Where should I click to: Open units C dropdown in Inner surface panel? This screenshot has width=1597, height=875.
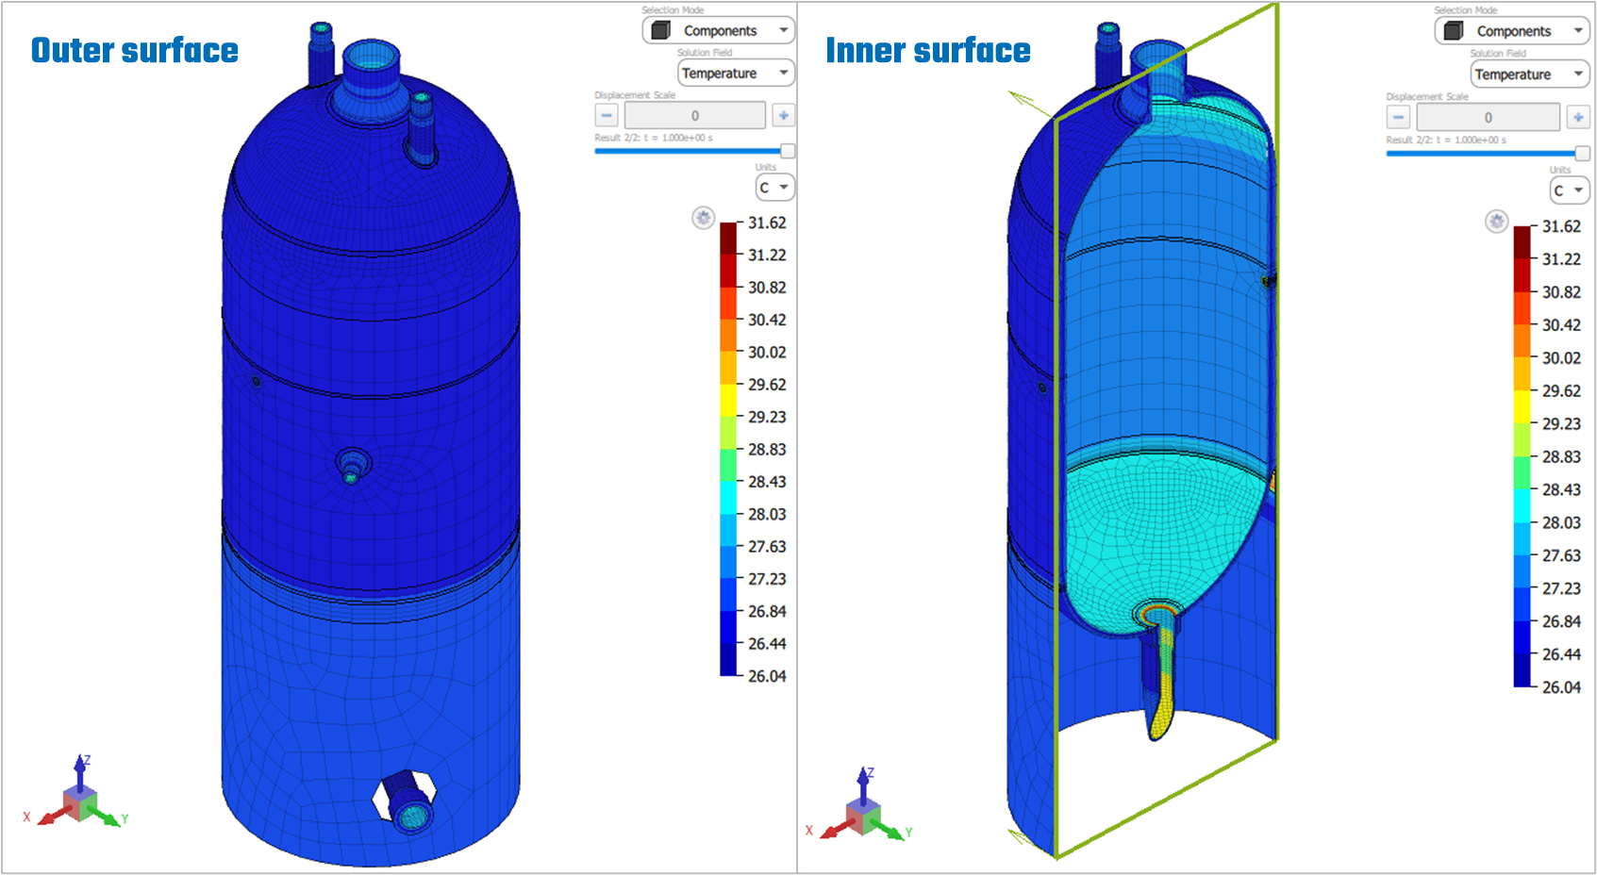(x=1569, y=190)
